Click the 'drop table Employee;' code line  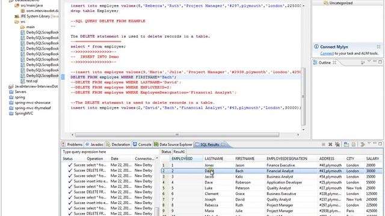94,11
